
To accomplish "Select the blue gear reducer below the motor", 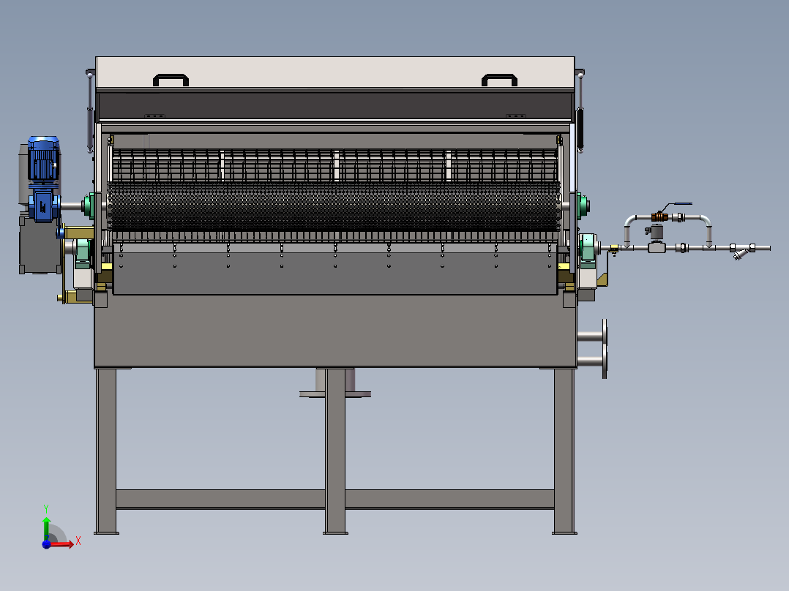I will coord(44,204).
